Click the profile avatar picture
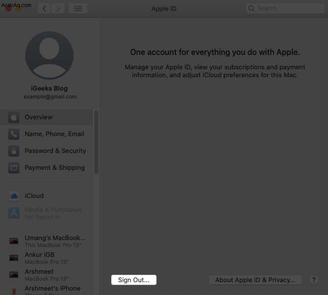The image size is (328, 295). coord(49,55)
